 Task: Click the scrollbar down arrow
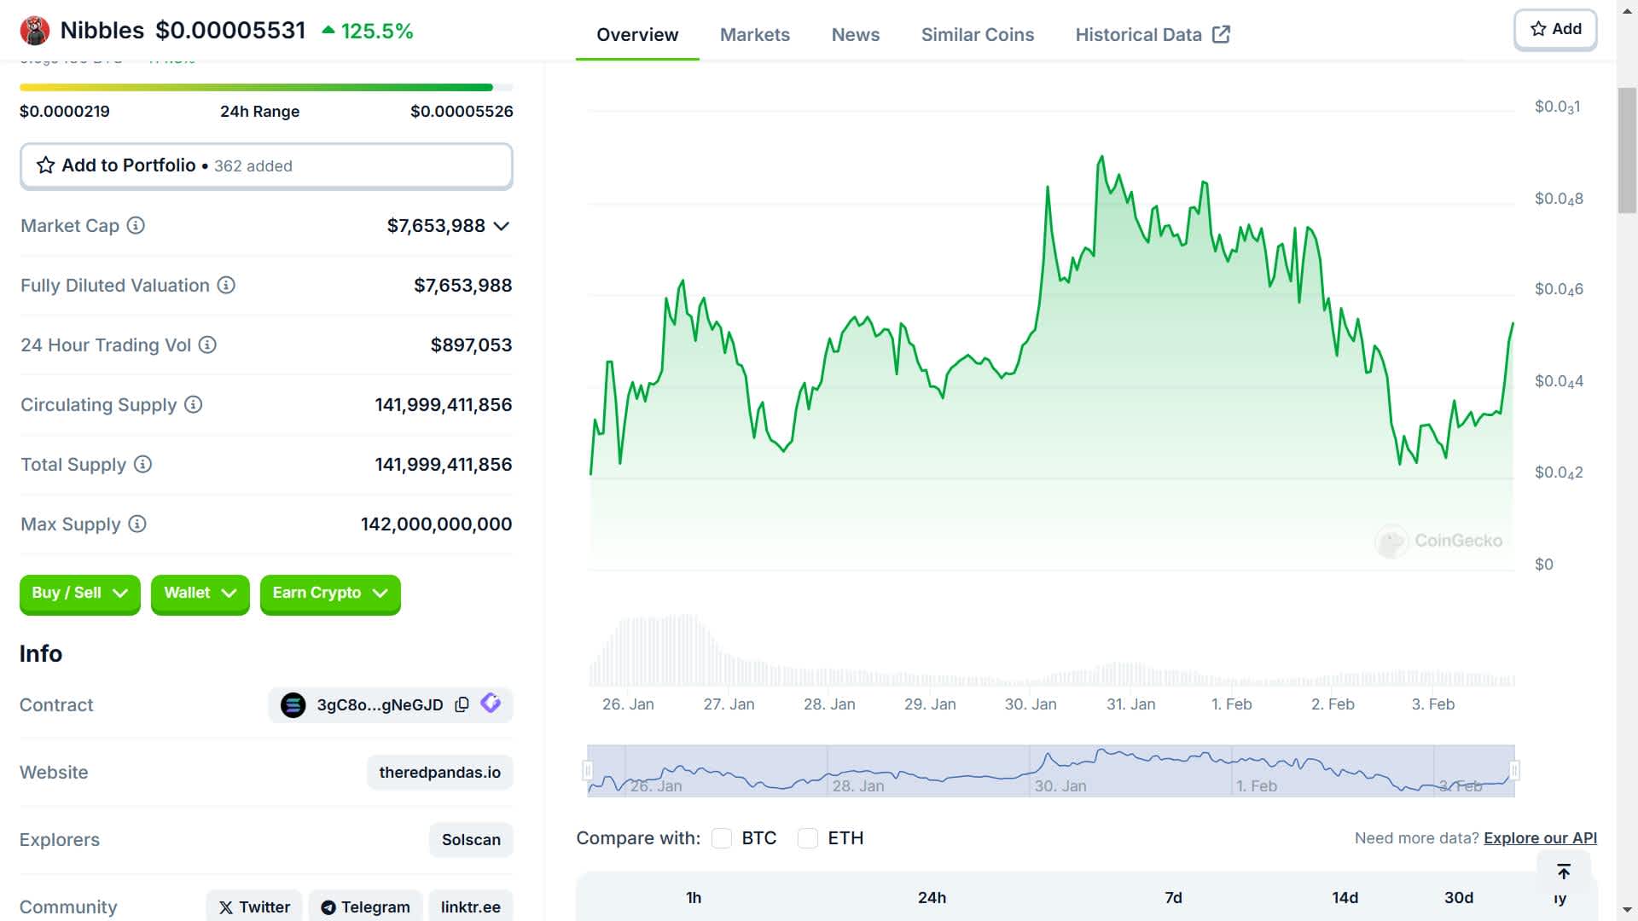[x=1627, y=910]
